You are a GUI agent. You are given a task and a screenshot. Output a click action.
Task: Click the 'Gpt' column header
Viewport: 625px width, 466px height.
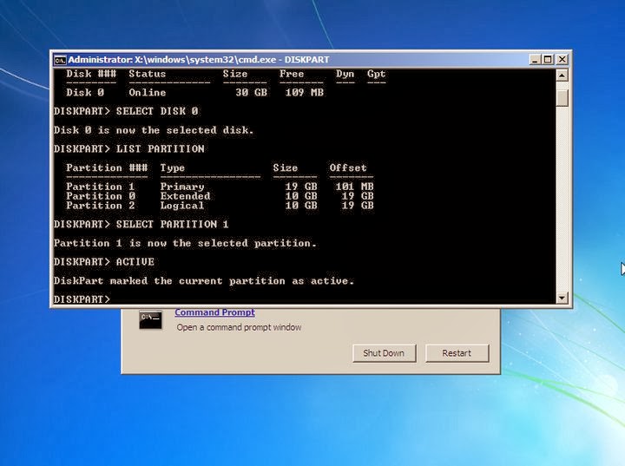[x=376, y=74]
